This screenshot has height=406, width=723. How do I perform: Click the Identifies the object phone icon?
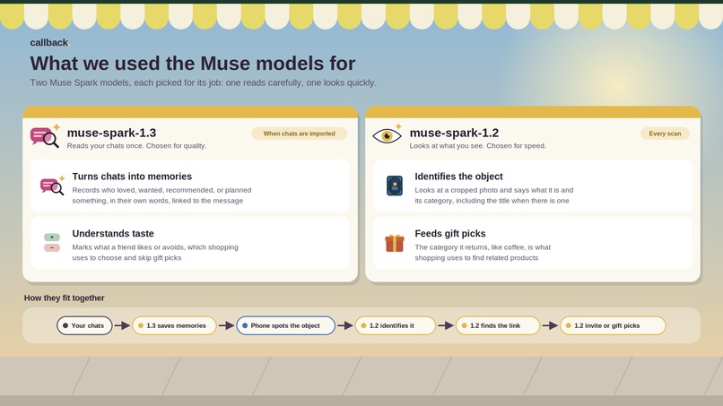coord(395,186)
